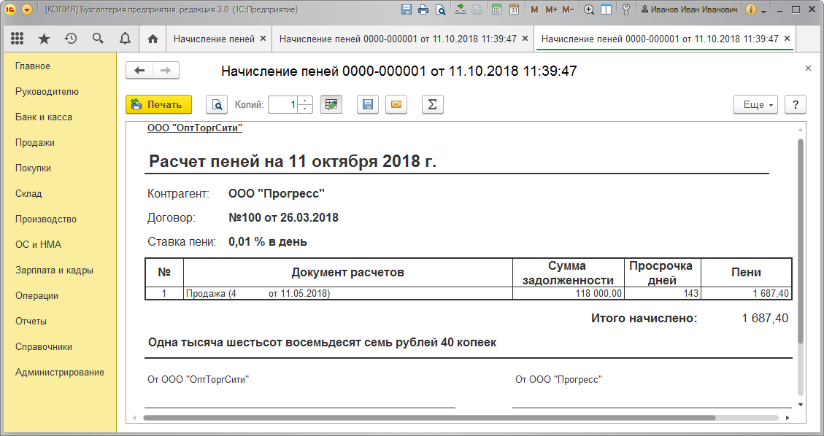Viewport: 824px width, 436px height.
Task: Open the Зарплата и кадры section
Action: [54, 270]
